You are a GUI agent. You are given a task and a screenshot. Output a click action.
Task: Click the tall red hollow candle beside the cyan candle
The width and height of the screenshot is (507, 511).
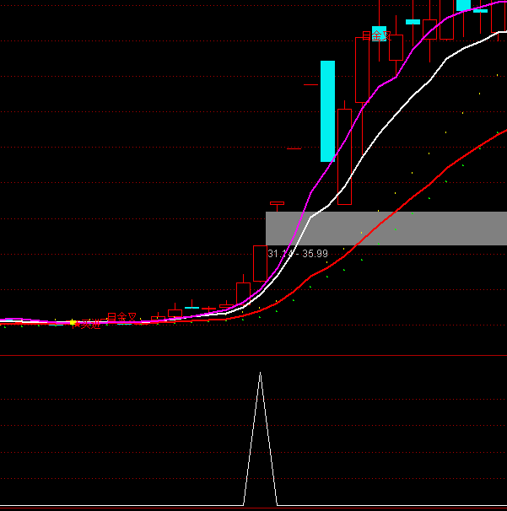tap(344, 156)
